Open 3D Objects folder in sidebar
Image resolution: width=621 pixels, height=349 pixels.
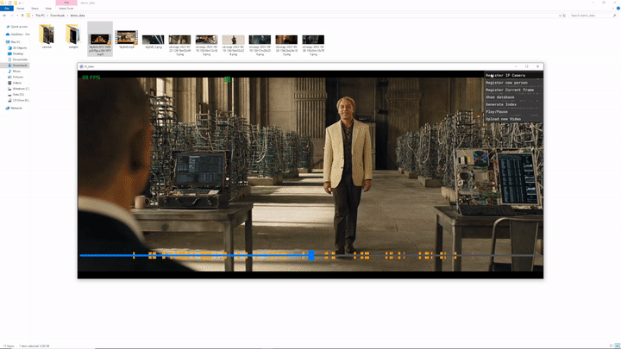click(17, 48)
